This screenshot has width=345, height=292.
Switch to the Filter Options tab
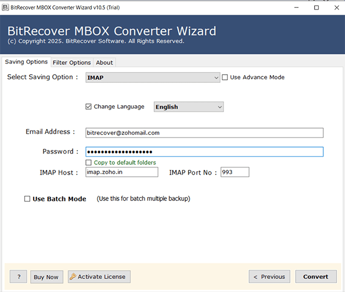(x=72, y=62)
